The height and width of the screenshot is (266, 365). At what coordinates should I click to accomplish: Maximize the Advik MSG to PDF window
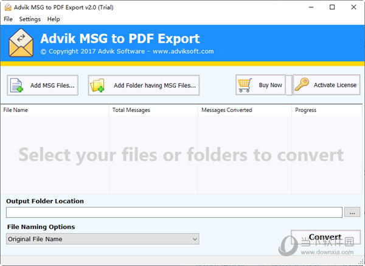tap(332, 7)
